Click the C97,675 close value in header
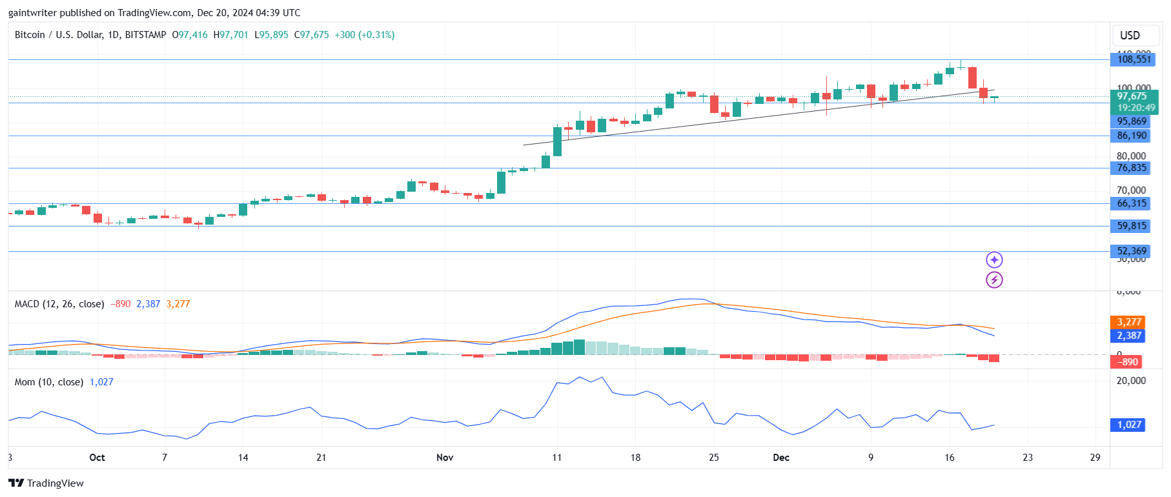The height and width of the screenshot is (497, 1171). tap(311, 35)
